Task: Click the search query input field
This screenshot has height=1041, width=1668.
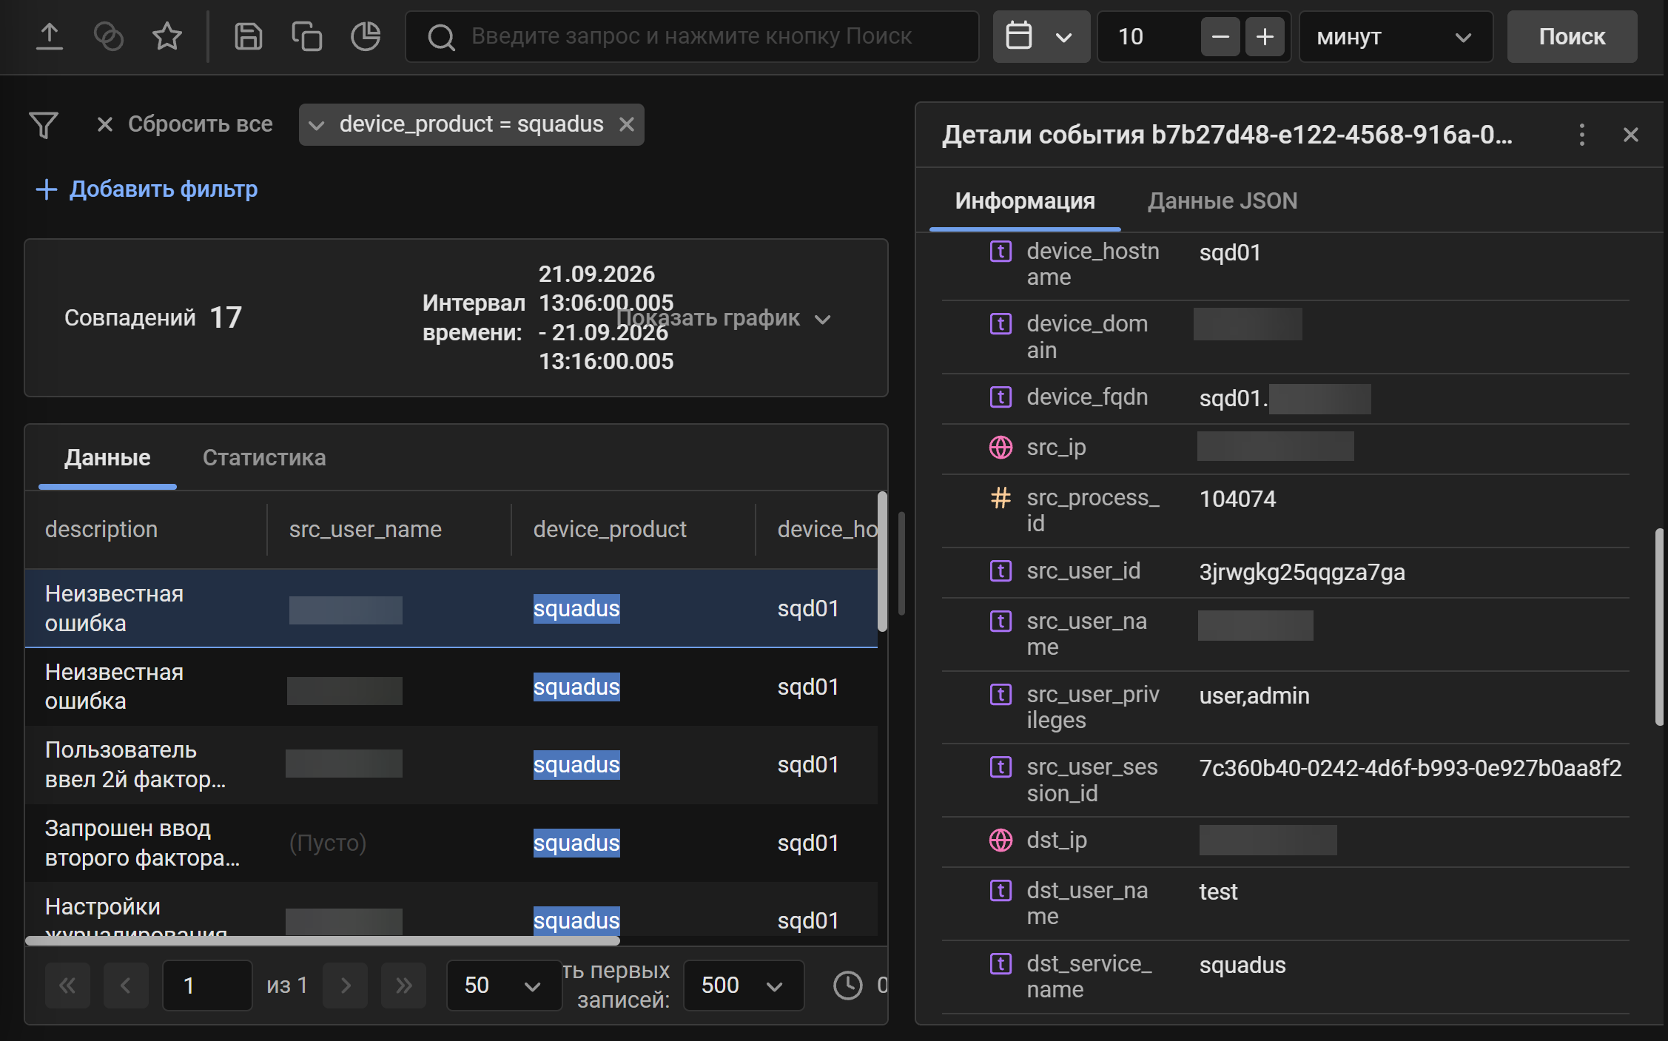Action: (x=692, y=36)
